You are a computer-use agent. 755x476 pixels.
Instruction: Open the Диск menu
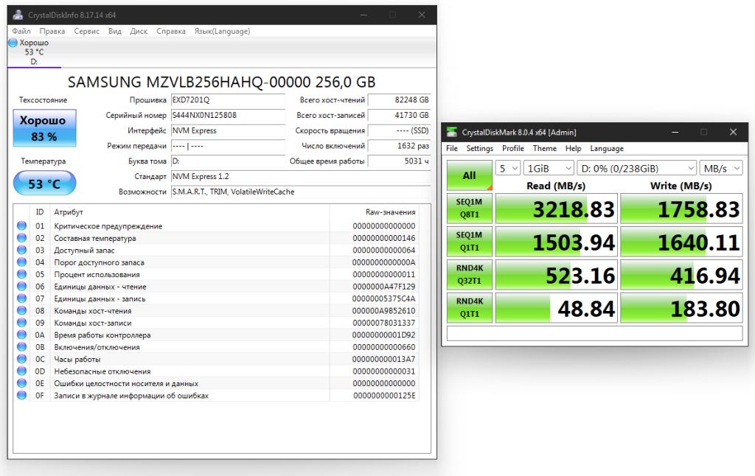pyautogui.click(x=139, y=31)
